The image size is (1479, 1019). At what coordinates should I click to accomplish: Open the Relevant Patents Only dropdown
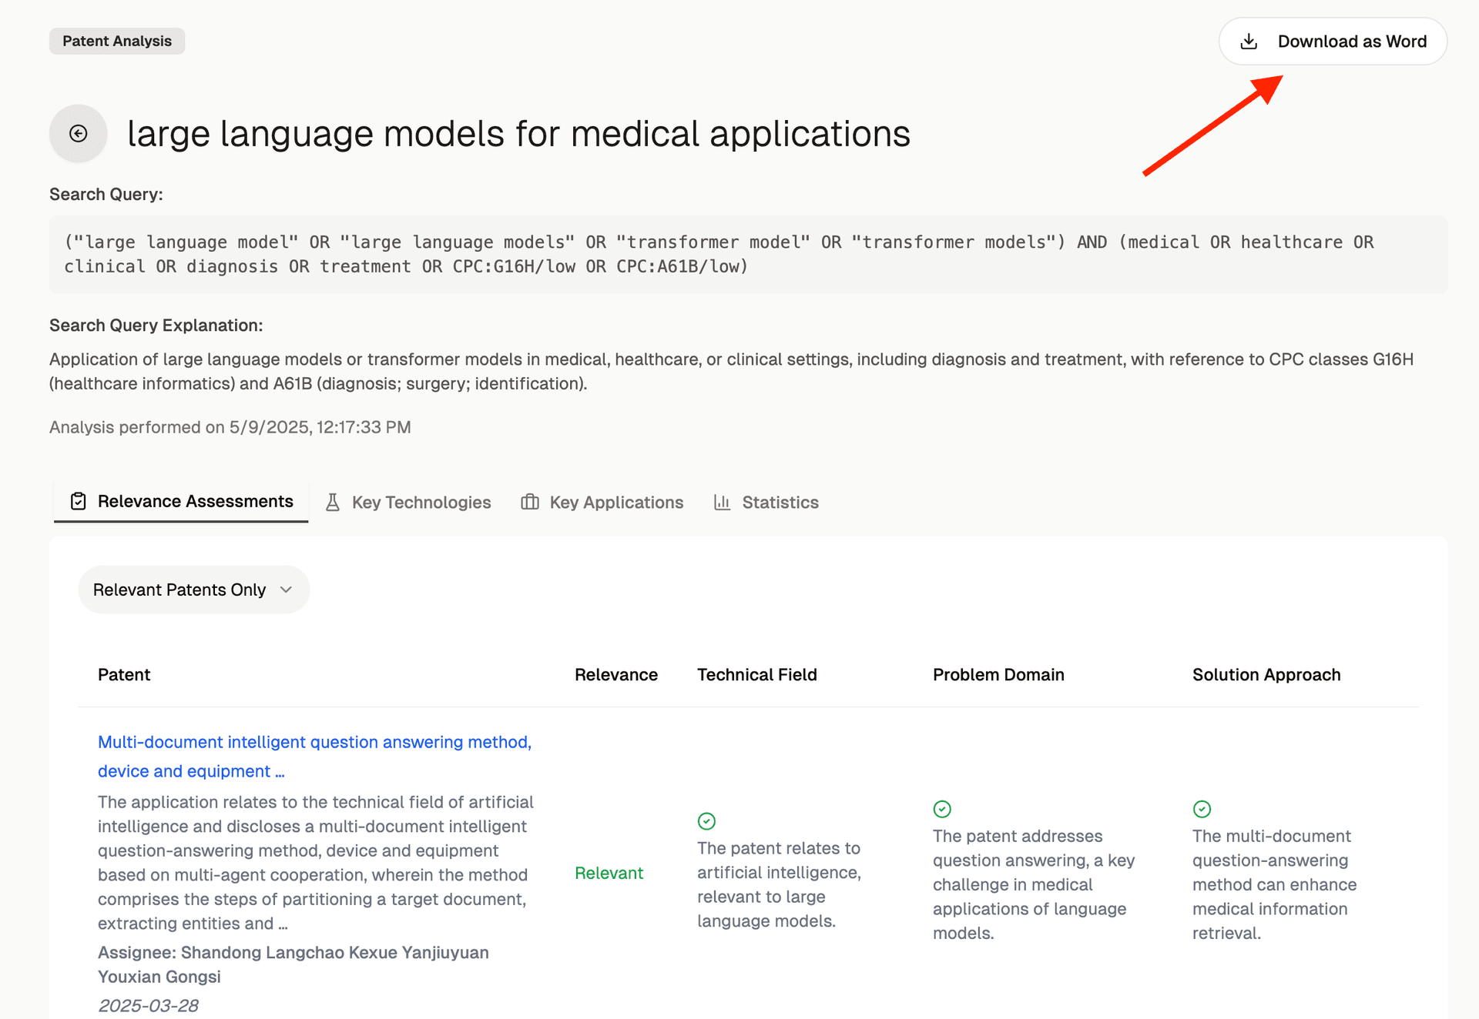click(x=193, y=590)
